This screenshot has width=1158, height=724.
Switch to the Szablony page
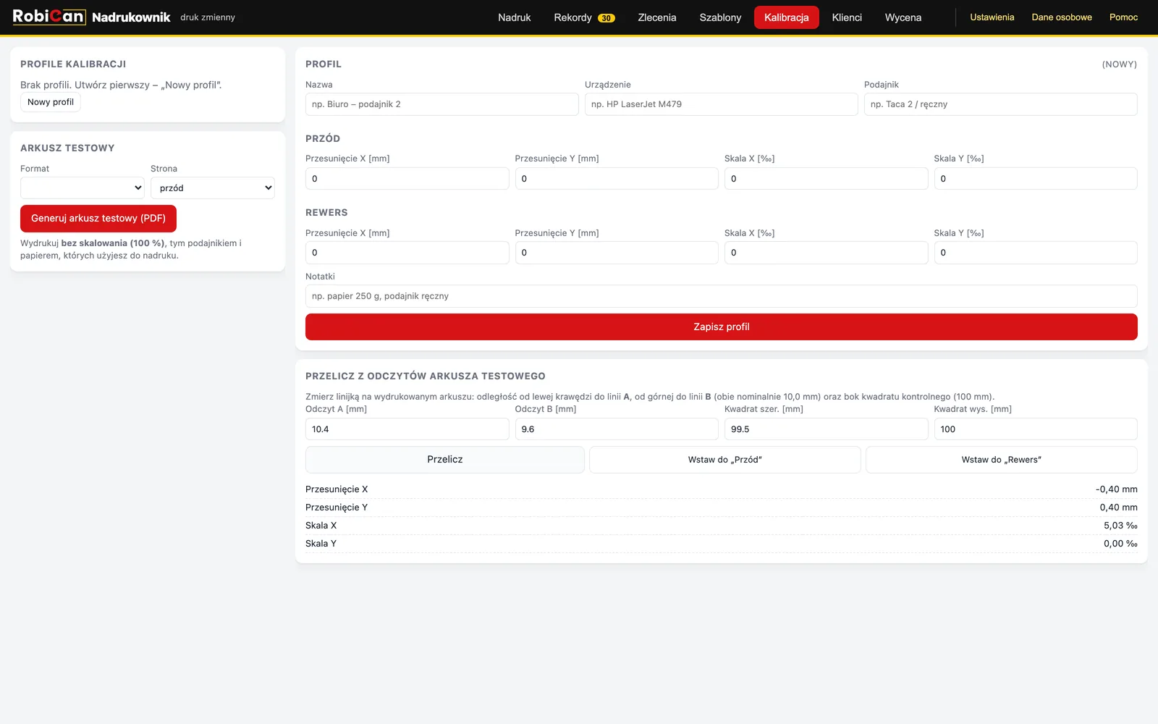pos(720,17)
